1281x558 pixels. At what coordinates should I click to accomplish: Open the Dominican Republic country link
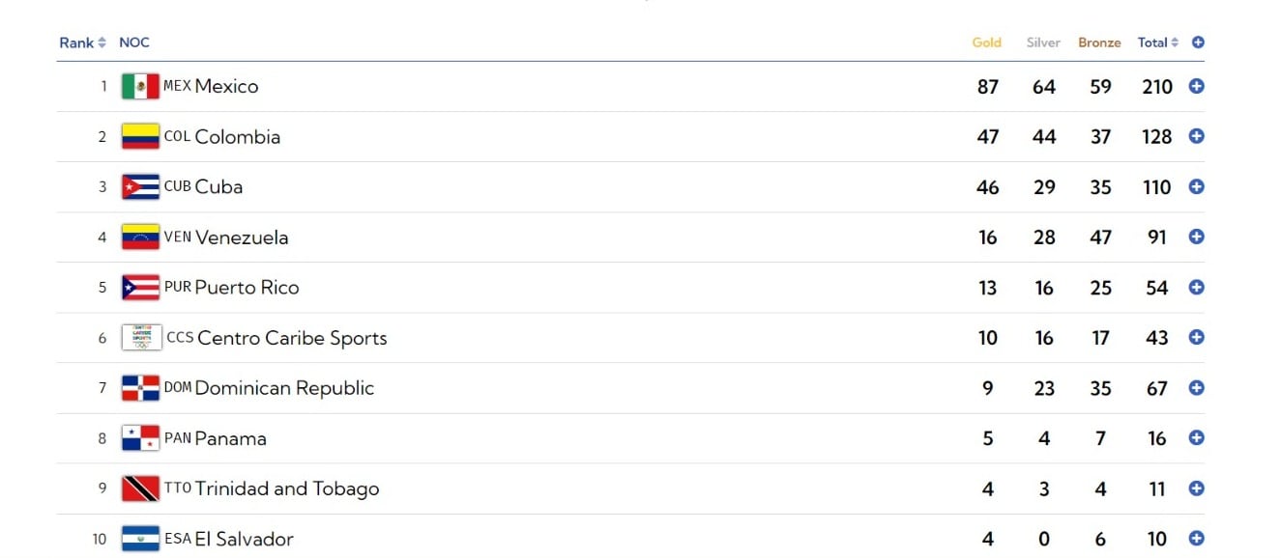pos(284,388)
